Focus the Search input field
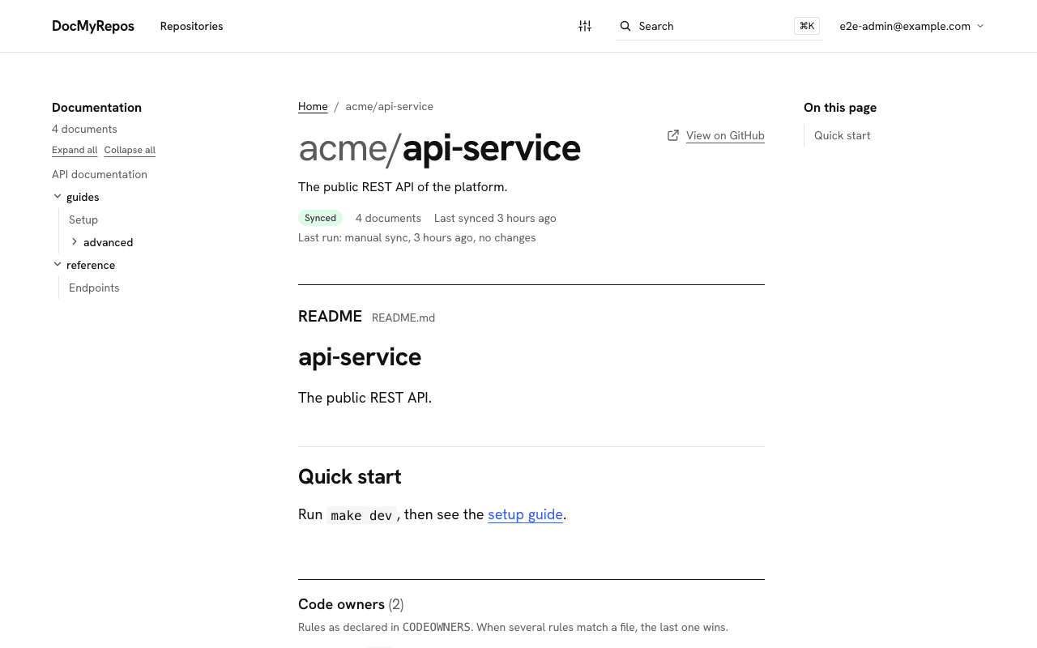This screenshot has width=1037, height=648. tap(719, 26)
